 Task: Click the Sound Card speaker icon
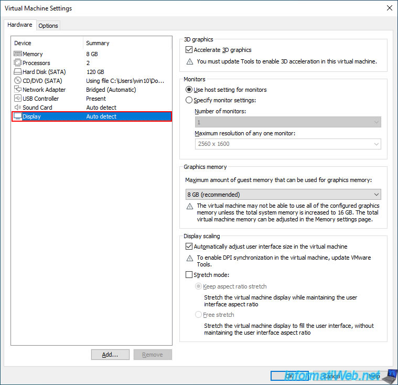pos(18,107)
